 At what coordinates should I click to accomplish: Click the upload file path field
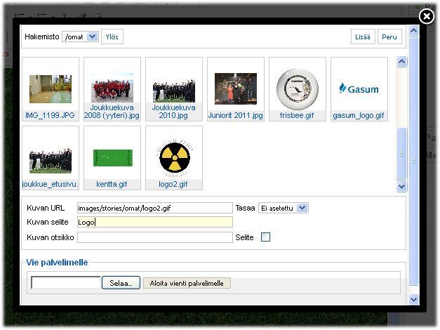(66, 282)
